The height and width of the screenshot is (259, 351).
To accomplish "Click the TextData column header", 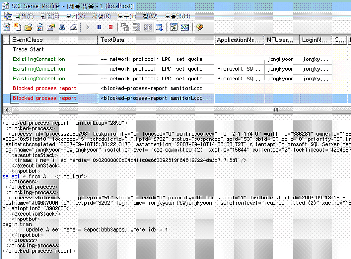I will pyautogui.click(x=156, y=40).
